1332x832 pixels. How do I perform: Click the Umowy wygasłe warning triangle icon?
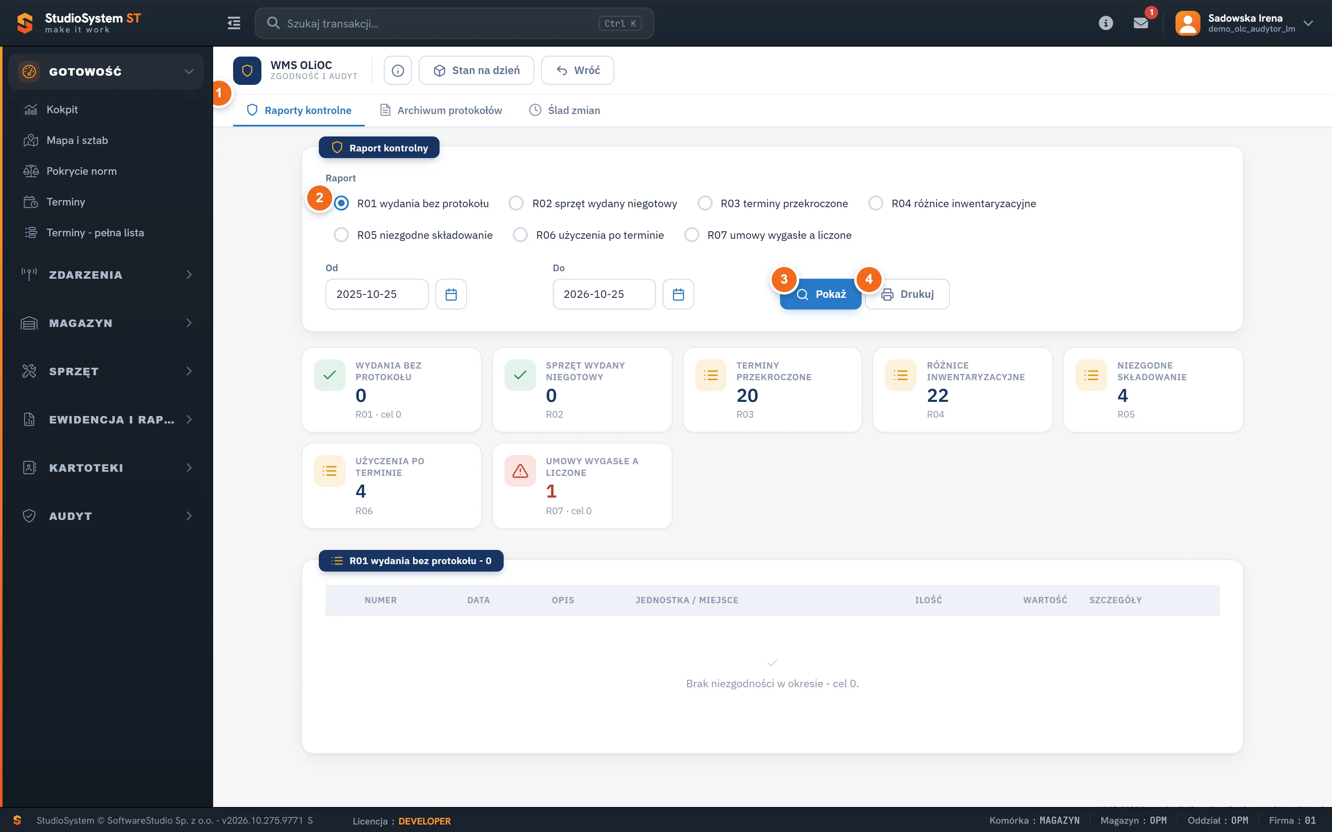coord(520,471)
